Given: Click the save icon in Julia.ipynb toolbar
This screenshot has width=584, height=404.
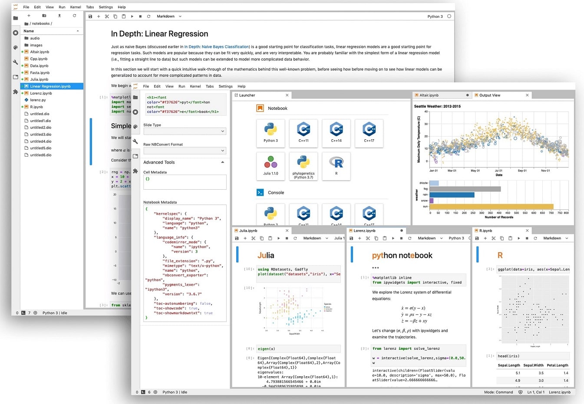Looking at the screenshot, I should click(x=237, y=238).
